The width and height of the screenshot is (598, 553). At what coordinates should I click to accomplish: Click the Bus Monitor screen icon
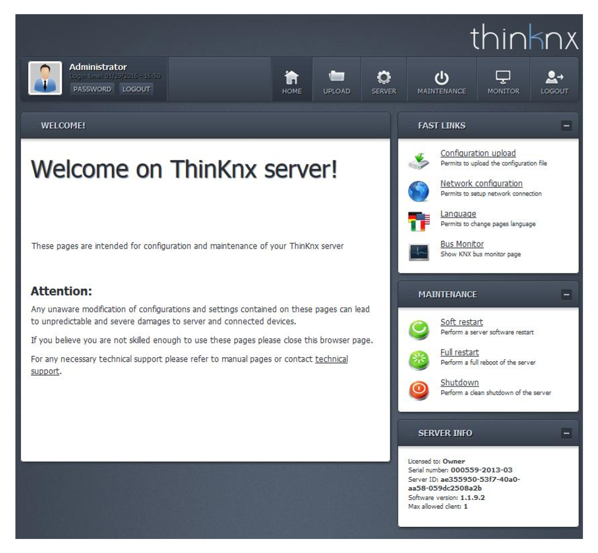click(x=418, y=252)
